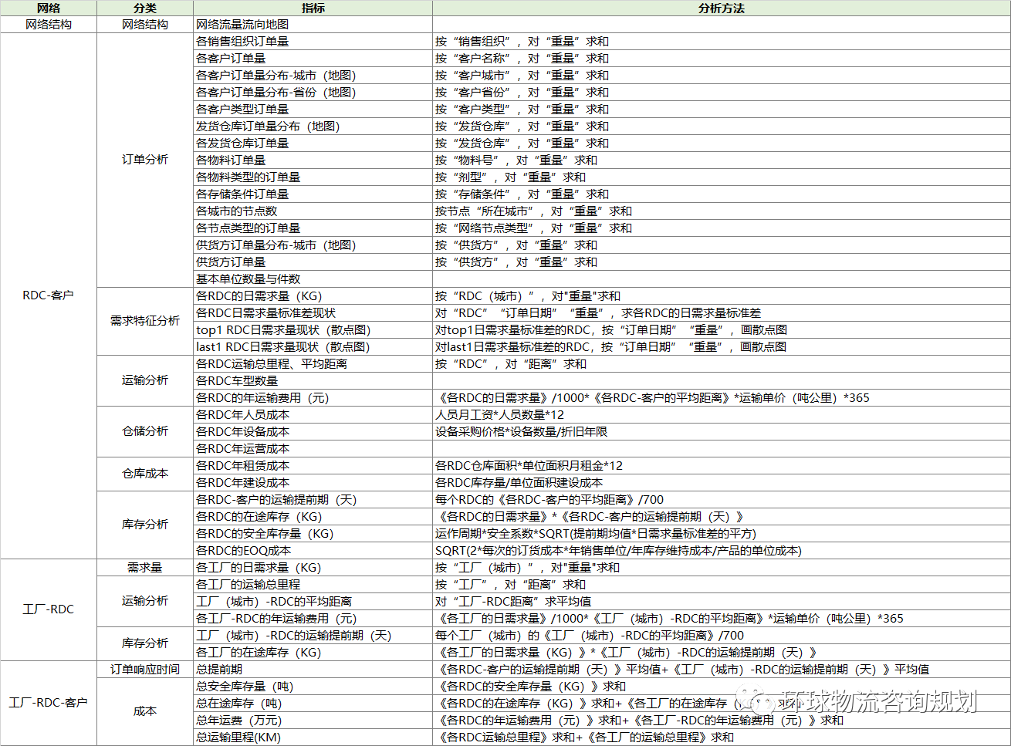1011x746 pixels.
Task: Click the 需求量 category cell
Action: click(145, 567)
